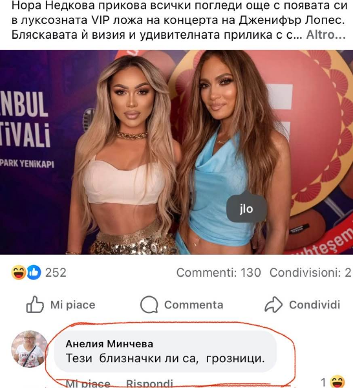This screenshot has width=353, height=388.
Task: Open the photo of the two women
Action: coord(176,152)
